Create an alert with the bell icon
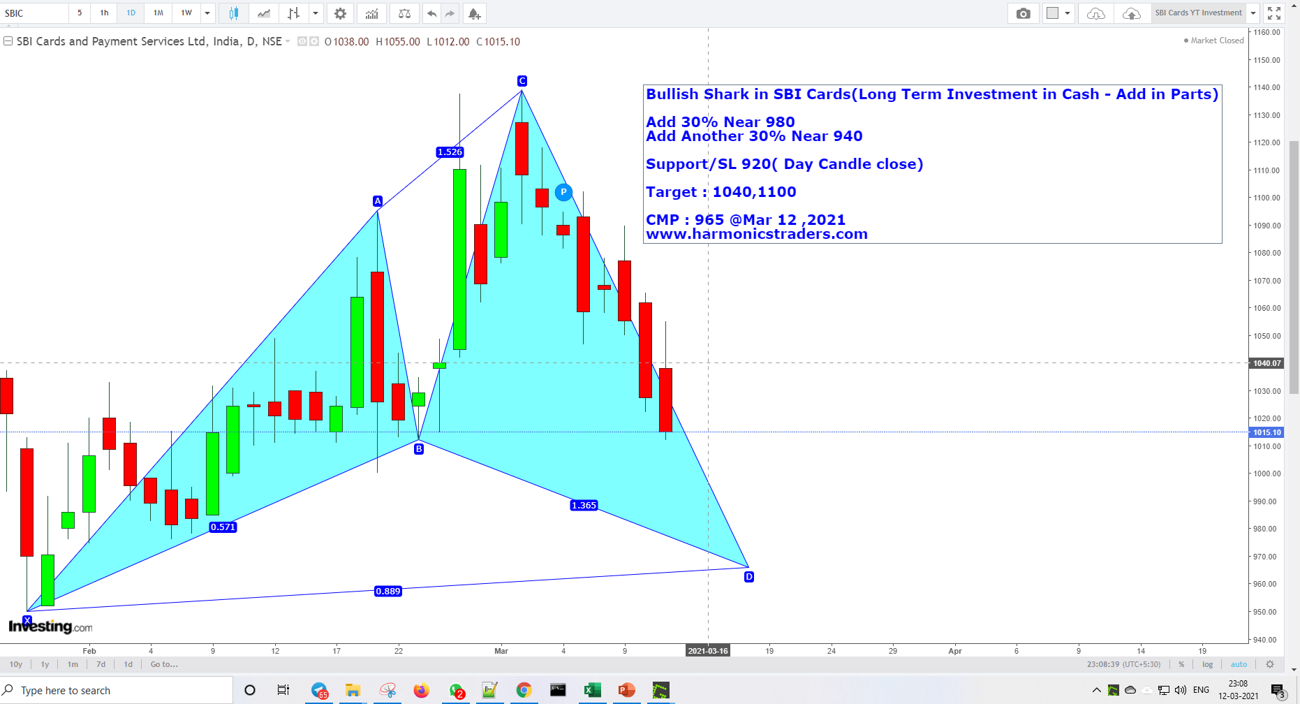 click(474, 13)
